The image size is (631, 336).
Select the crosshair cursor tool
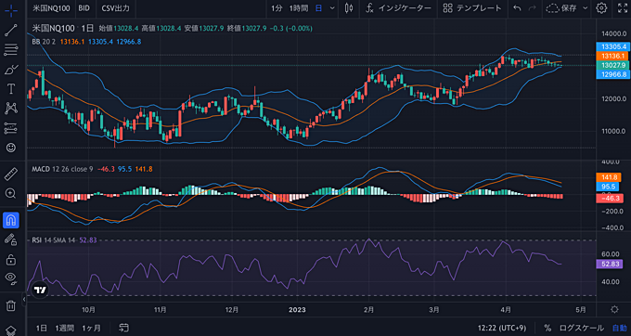(x=11, y=10)
